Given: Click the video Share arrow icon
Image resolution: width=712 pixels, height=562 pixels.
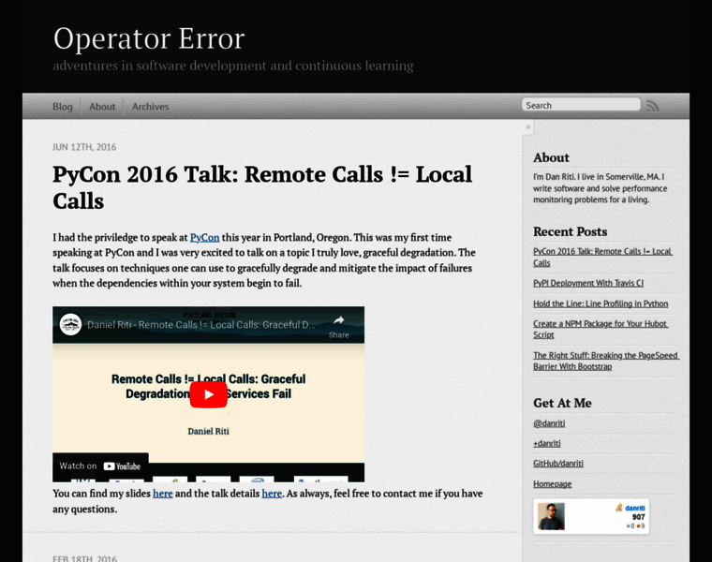Looking at the screenshot, I should [x=339, y=320].
